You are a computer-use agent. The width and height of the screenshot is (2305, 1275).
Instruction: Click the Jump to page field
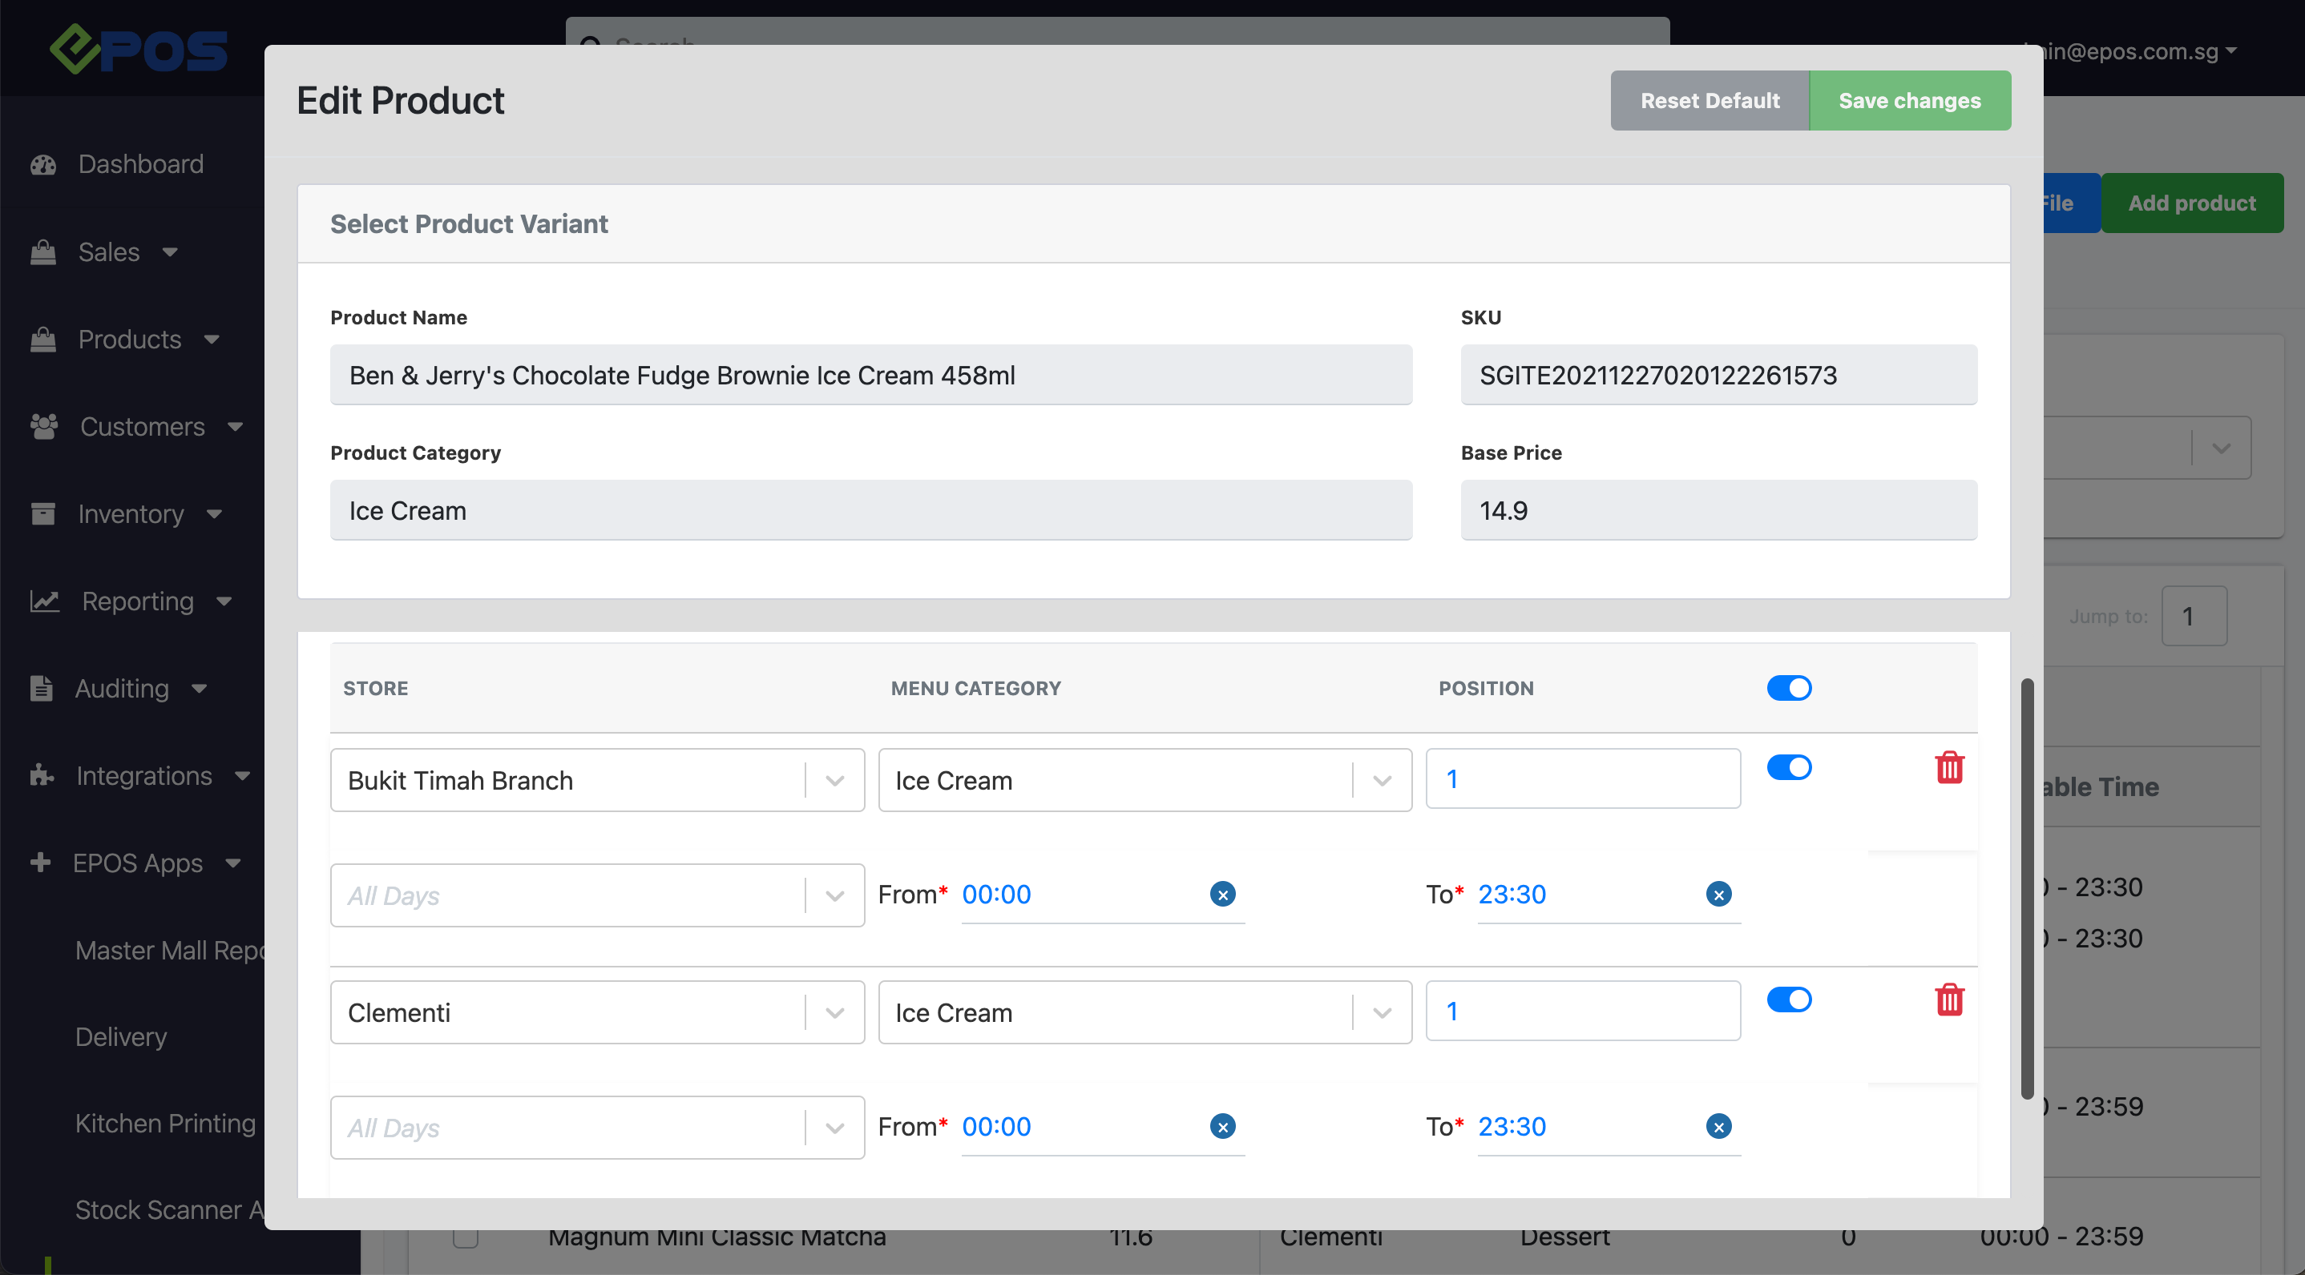pyautogui.click(x=2194, y=616)
